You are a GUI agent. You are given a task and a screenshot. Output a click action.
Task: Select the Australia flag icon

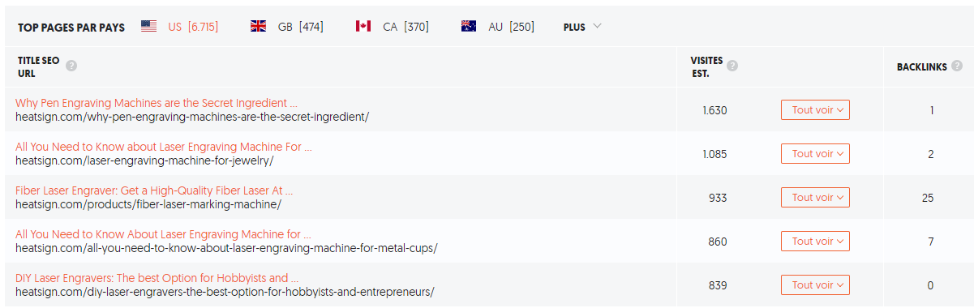(469, 27)
